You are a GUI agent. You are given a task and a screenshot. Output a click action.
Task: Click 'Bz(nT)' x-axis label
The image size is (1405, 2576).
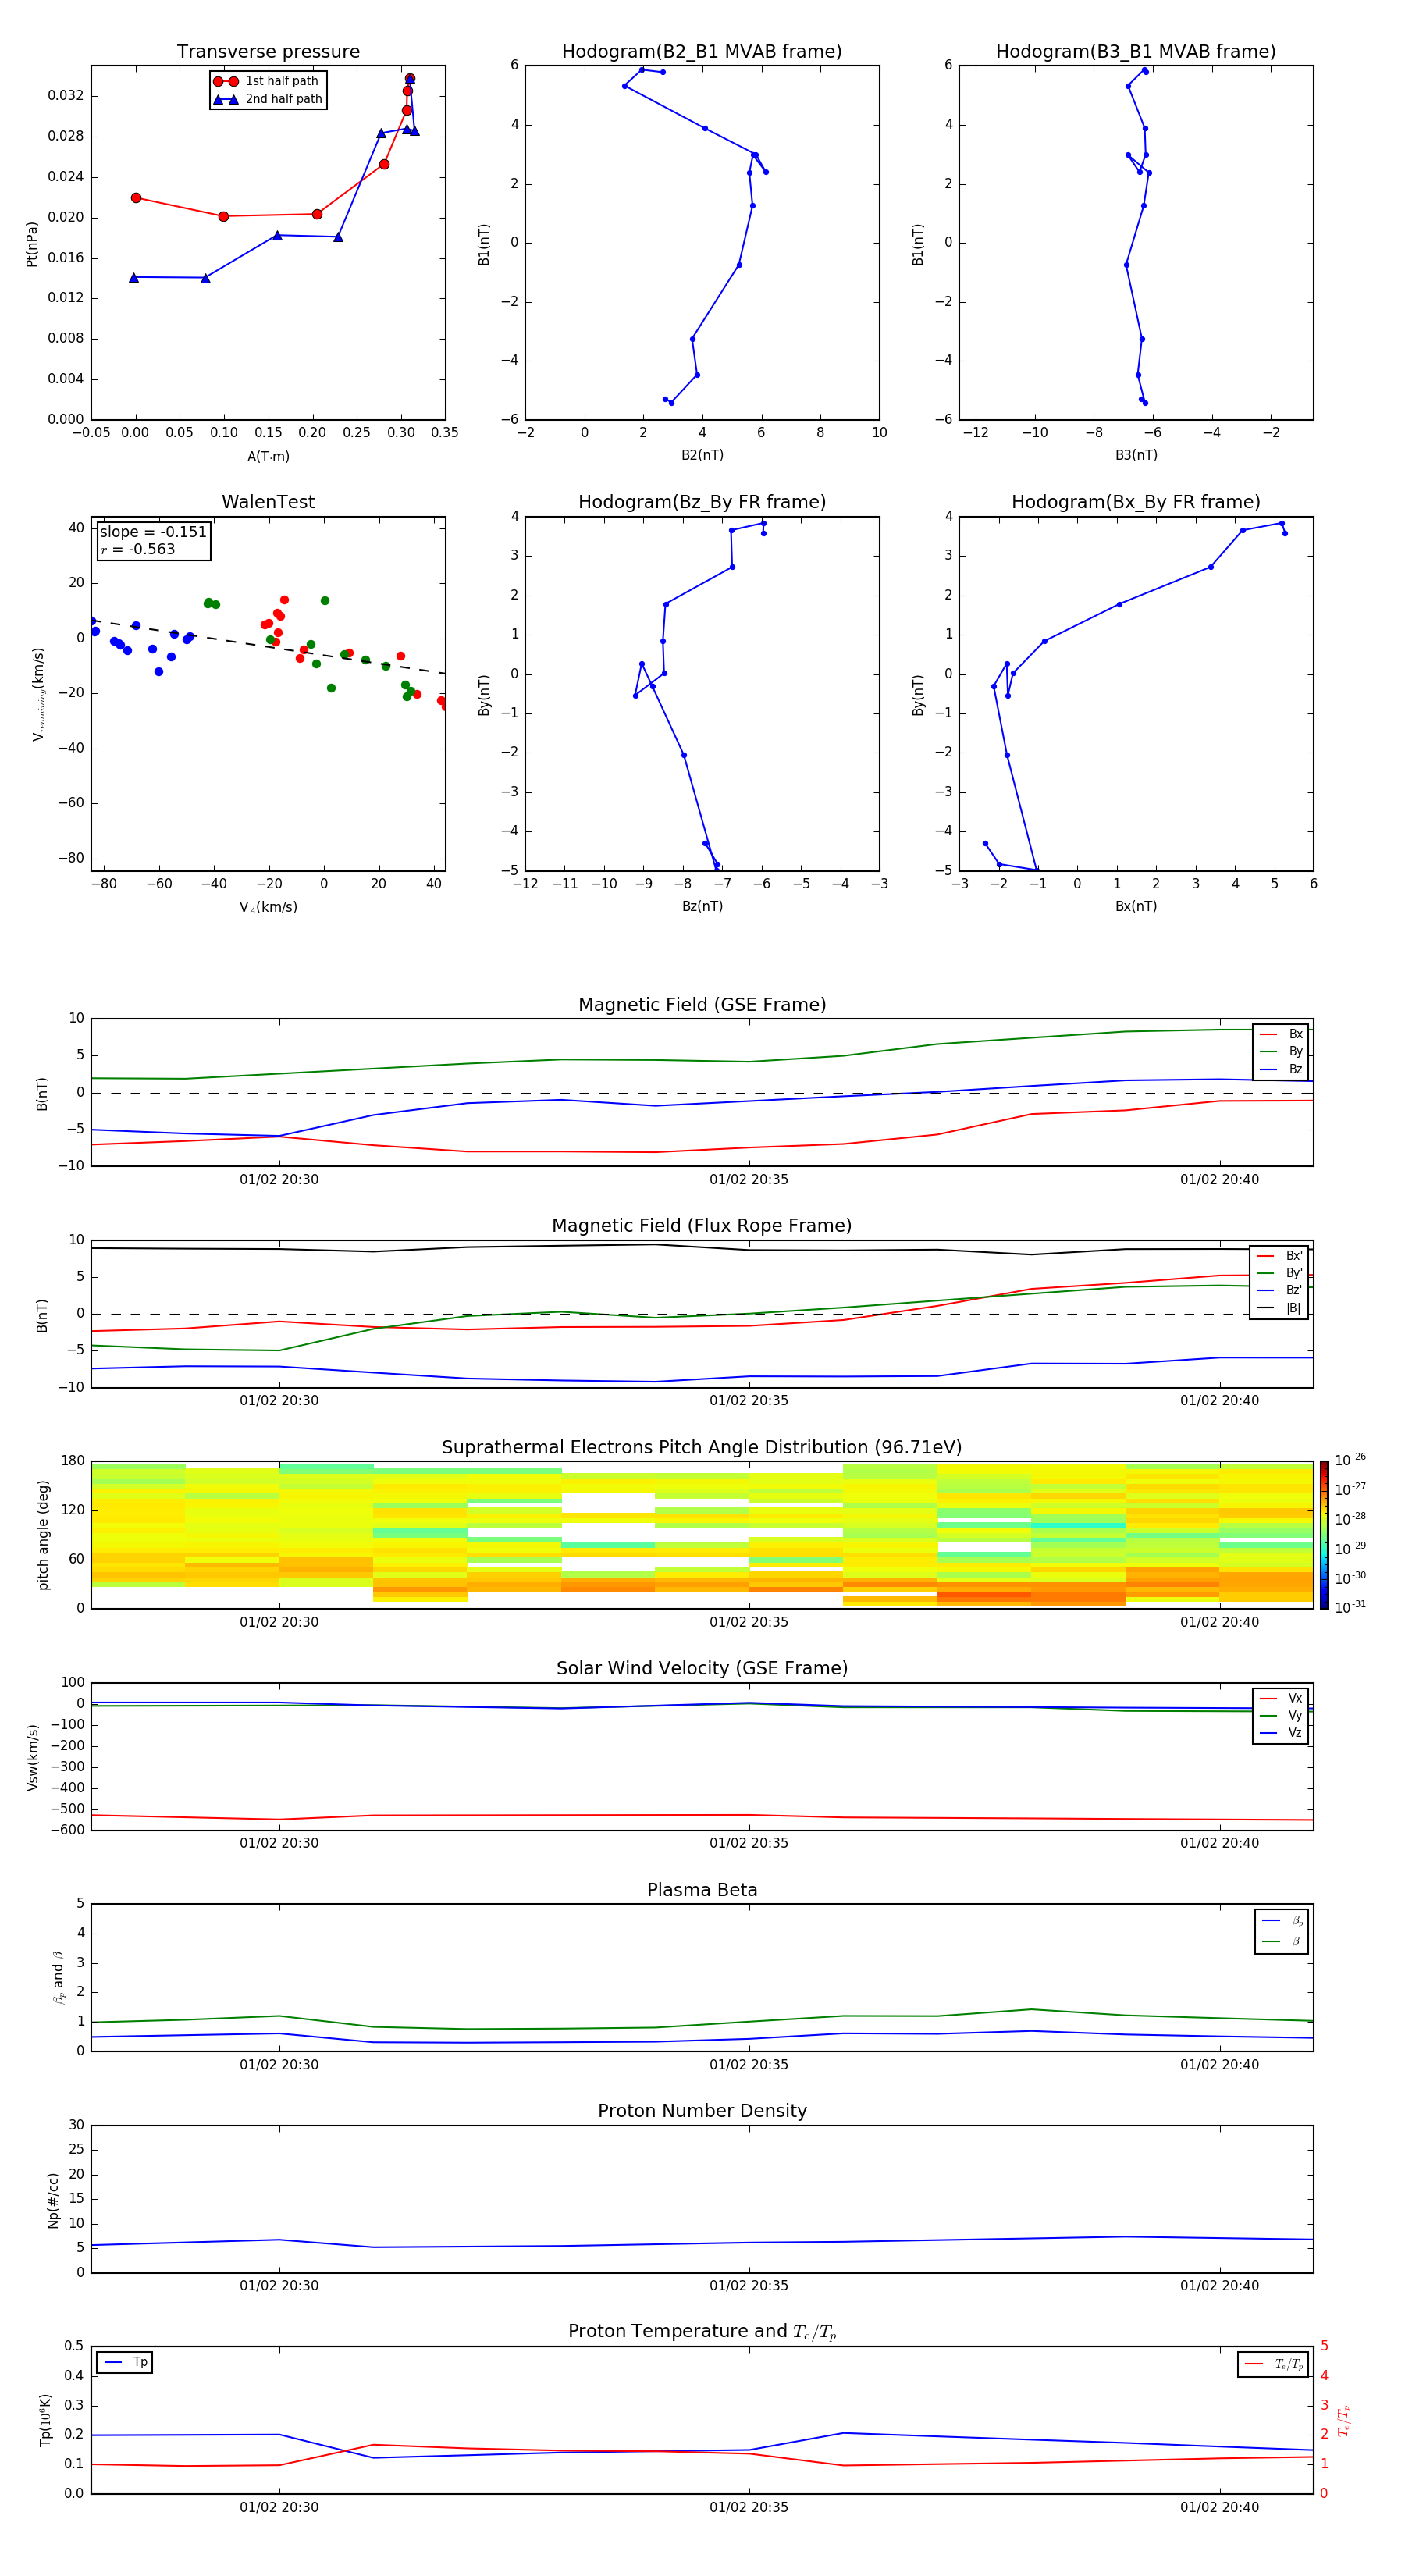[702, 906]
